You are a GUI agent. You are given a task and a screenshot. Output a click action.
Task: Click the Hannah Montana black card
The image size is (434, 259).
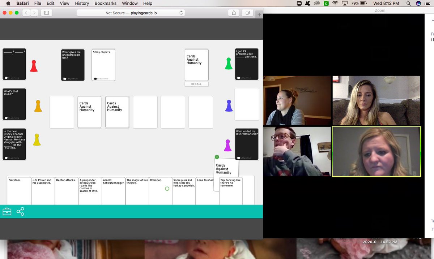[14, 144]
